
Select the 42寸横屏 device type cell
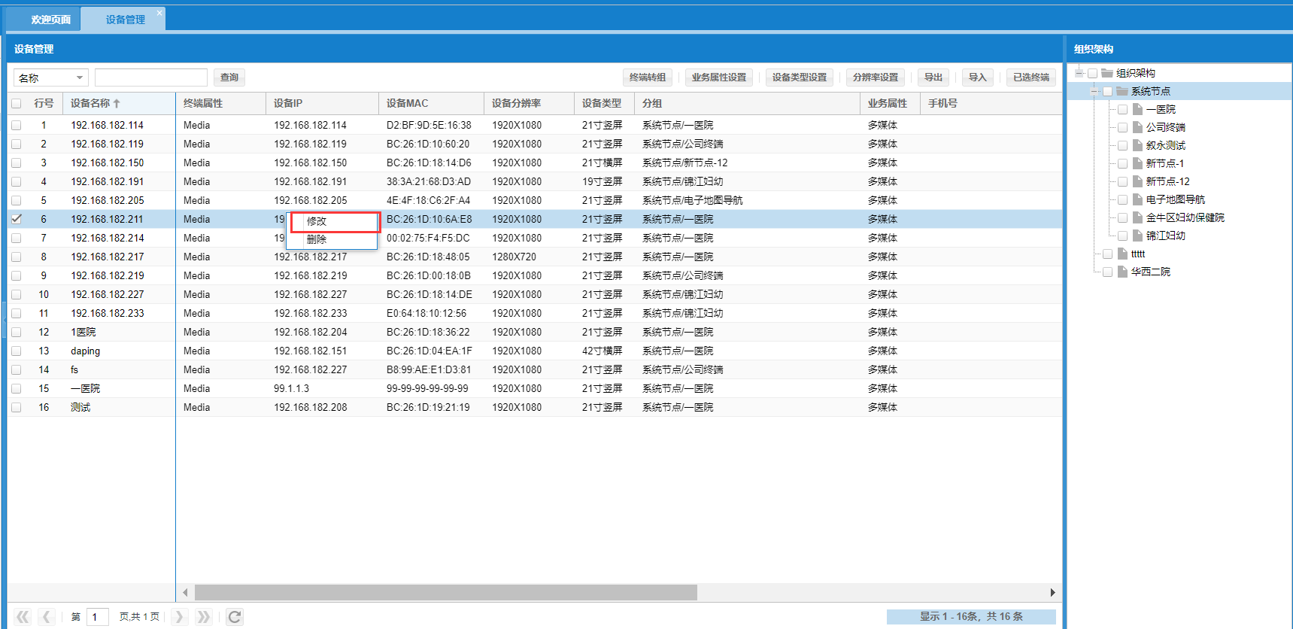[x=602, y=351]
